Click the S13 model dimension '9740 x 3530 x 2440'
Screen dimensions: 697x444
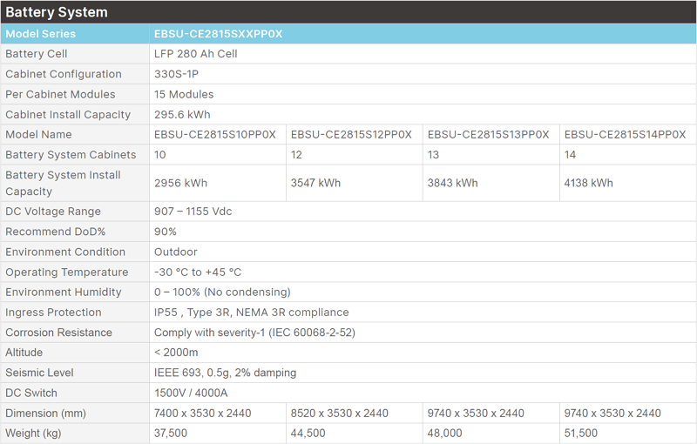point(476,414)
